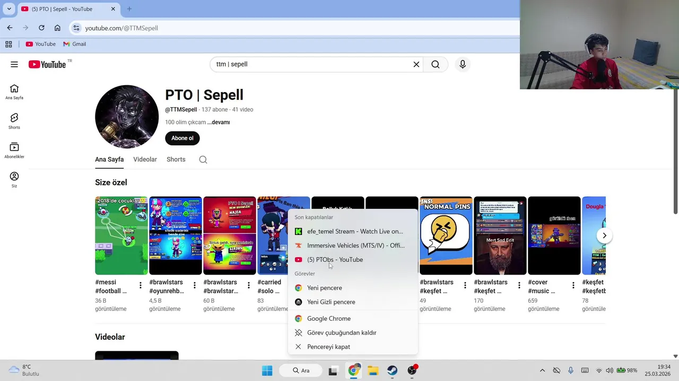Choose Yeni pencere in the jump list
The height and width of the screenshot is (381, 679).
tap(353, 288)
